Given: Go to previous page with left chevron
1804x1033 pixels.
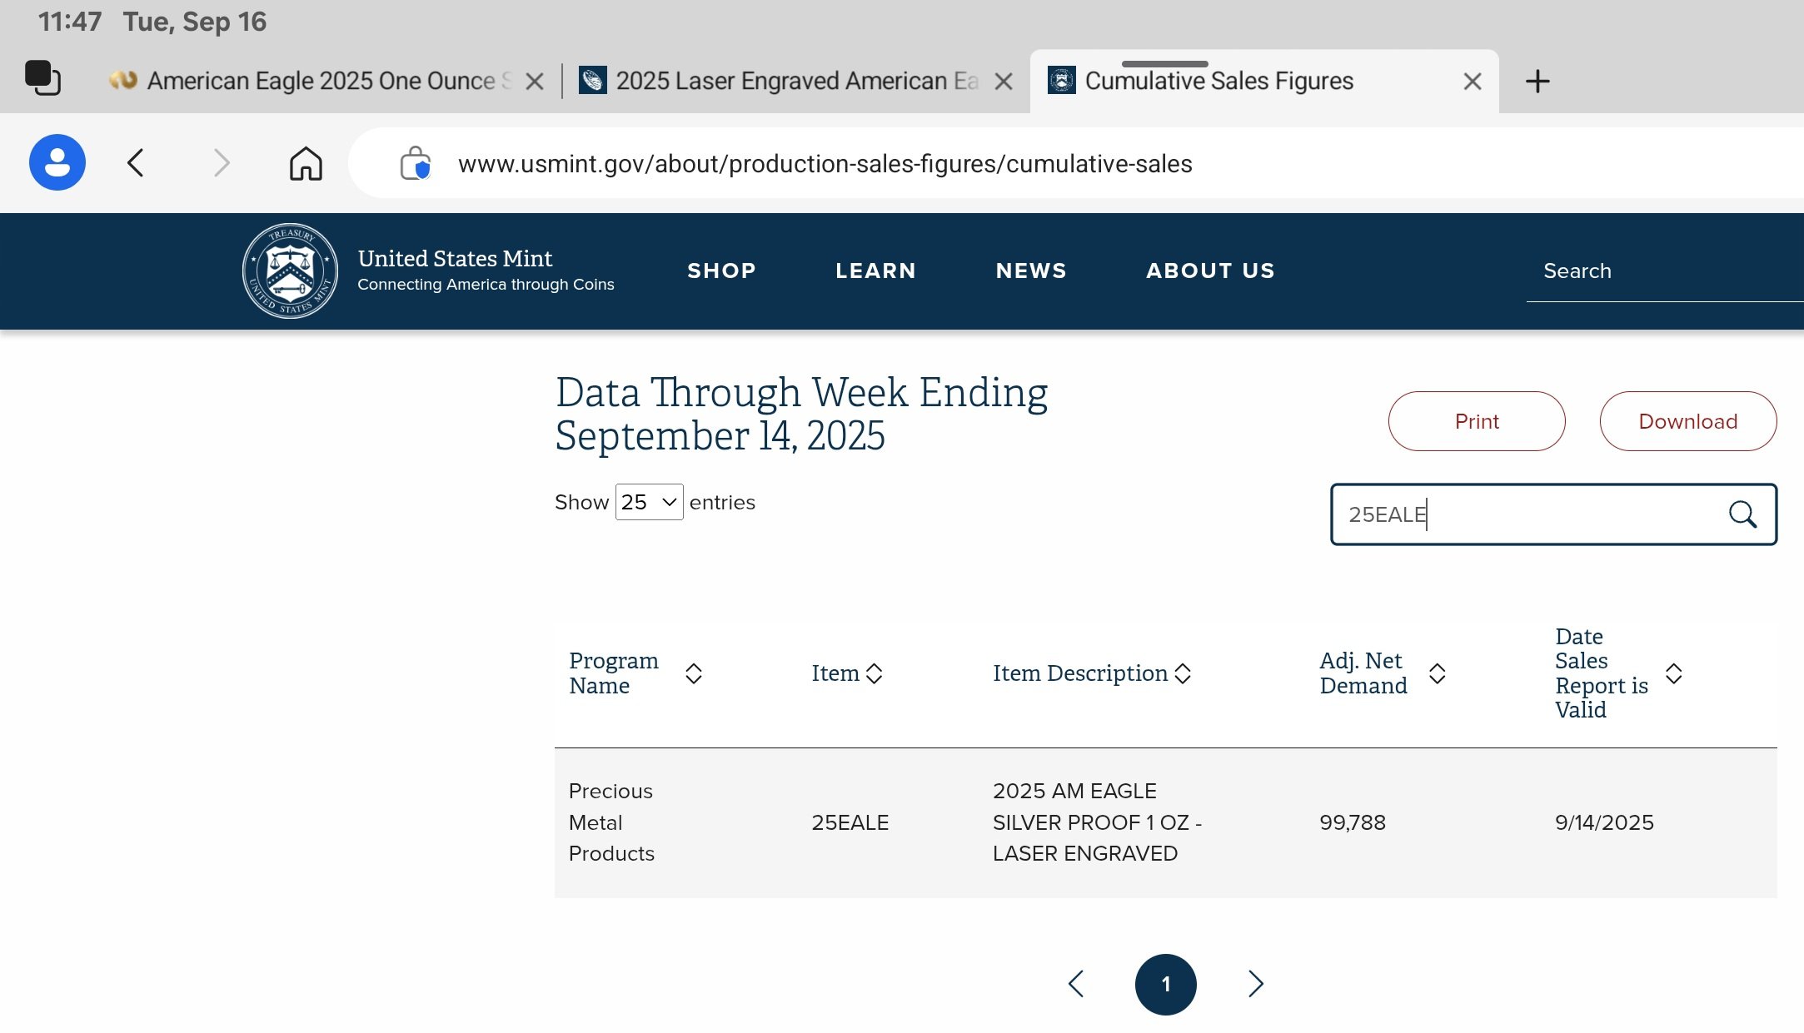Looking at the screenshot, I should click(1076, 984).
